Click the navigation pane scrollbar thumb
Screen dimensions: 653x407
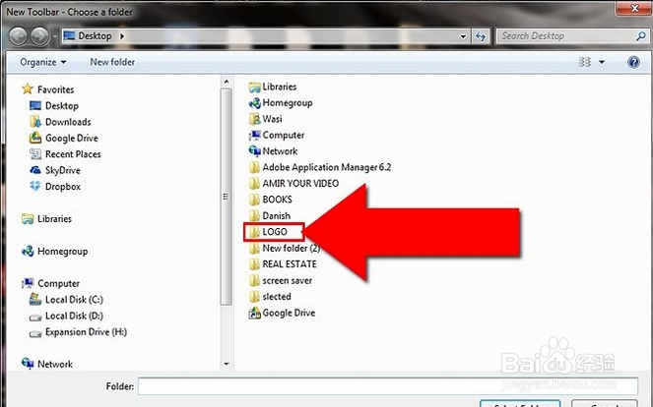(227, 197)
